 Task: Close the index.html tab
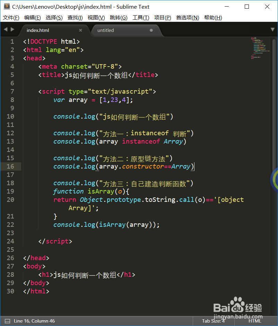point(81,31)
